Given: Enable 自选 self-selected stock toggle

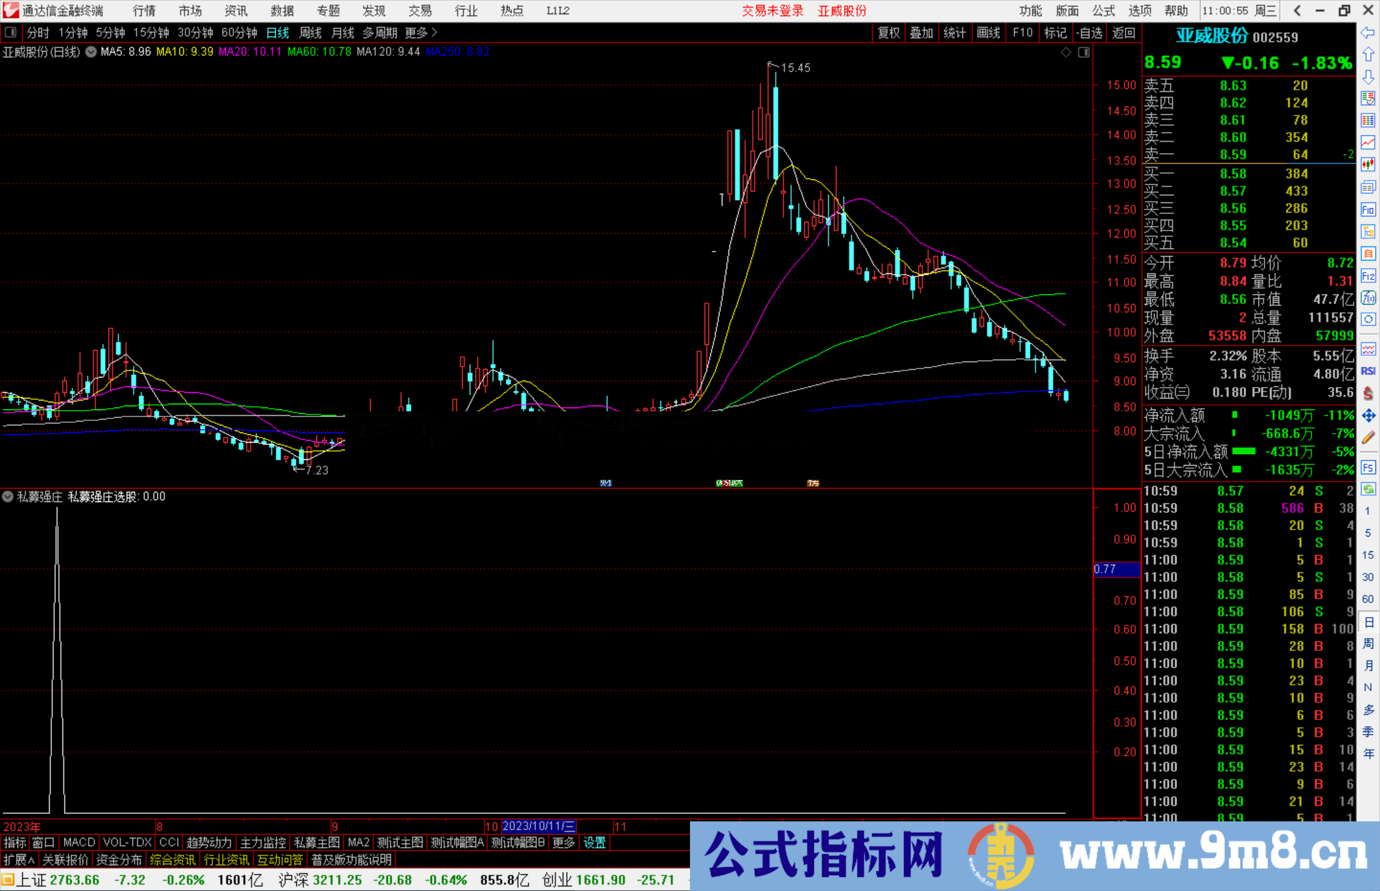Looking at the screenshot, I should point(1091,33).
